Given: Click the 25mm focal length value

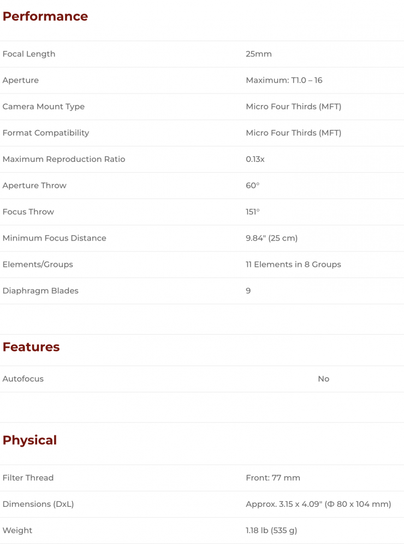Looking at the screenshot, I should pyautogui.click(x=259, y=54).
